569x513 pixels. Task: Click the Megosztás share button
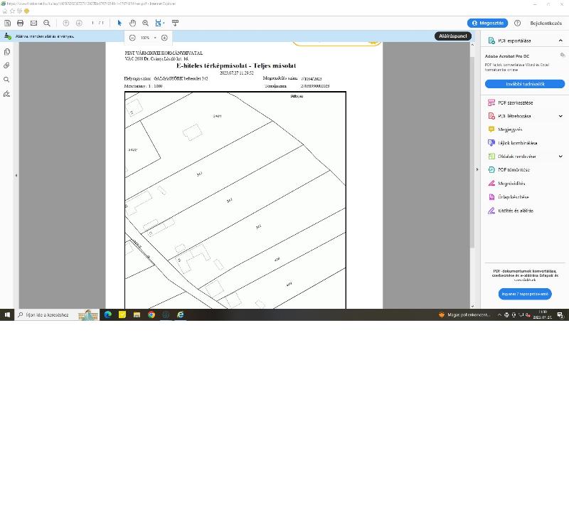pos(487,23)
